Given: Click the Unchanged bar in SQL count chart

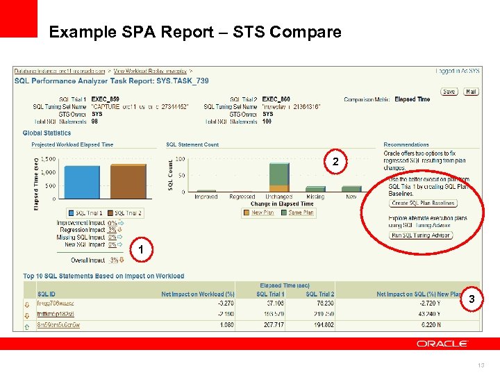Looking at the screenshot, I should click(x=279, y=177).
